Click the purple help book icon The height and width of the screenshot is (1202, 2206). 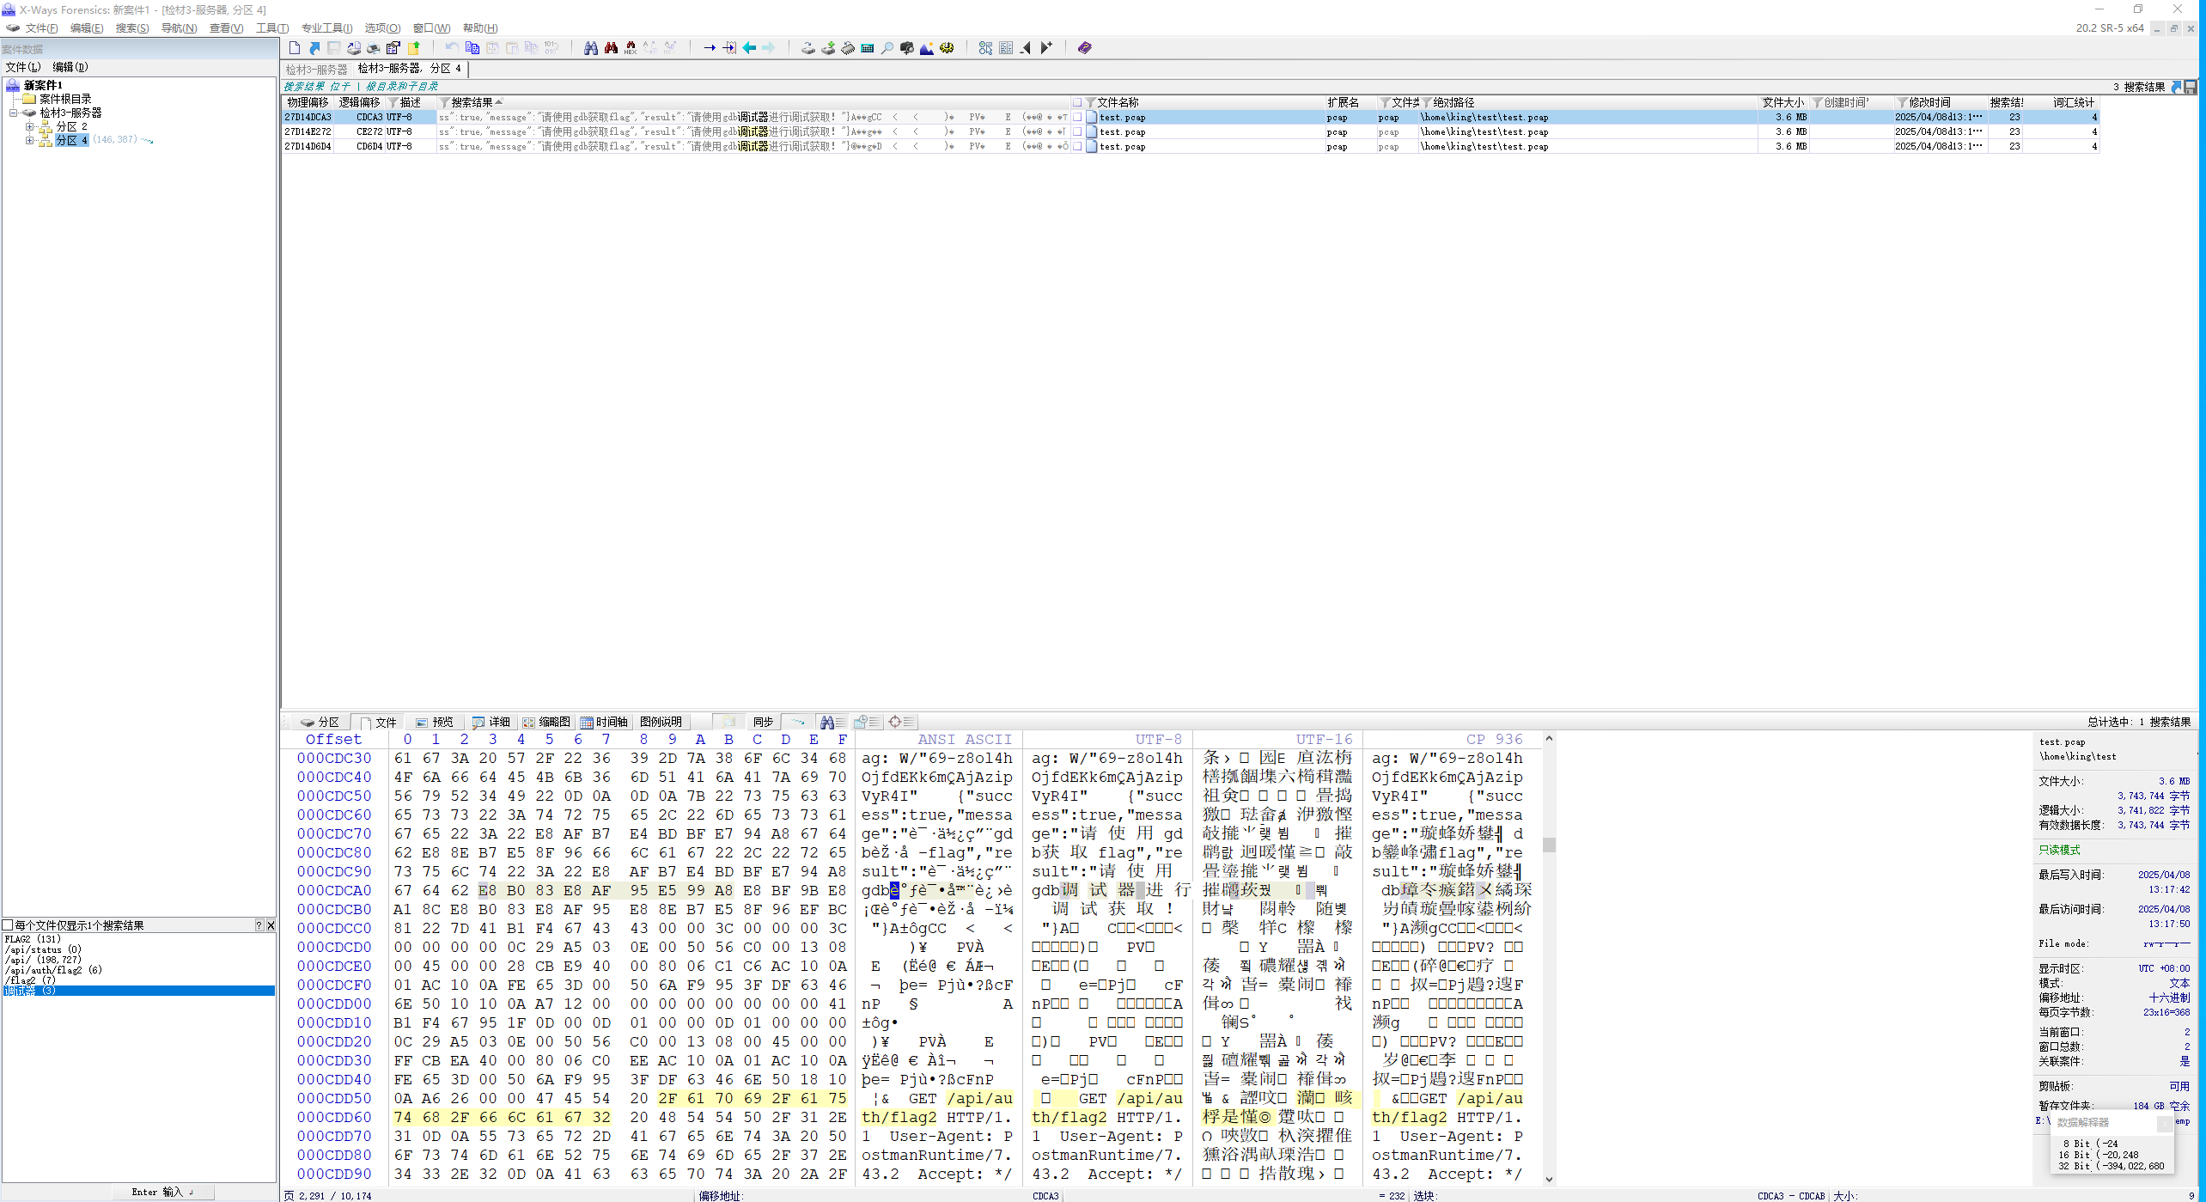coord(1084,48)
